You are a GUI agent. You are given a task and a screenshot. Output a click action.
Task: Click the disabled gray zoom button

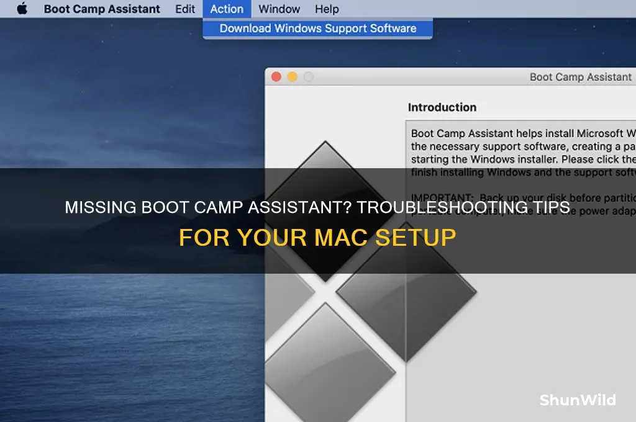click(x=309, y=76)
